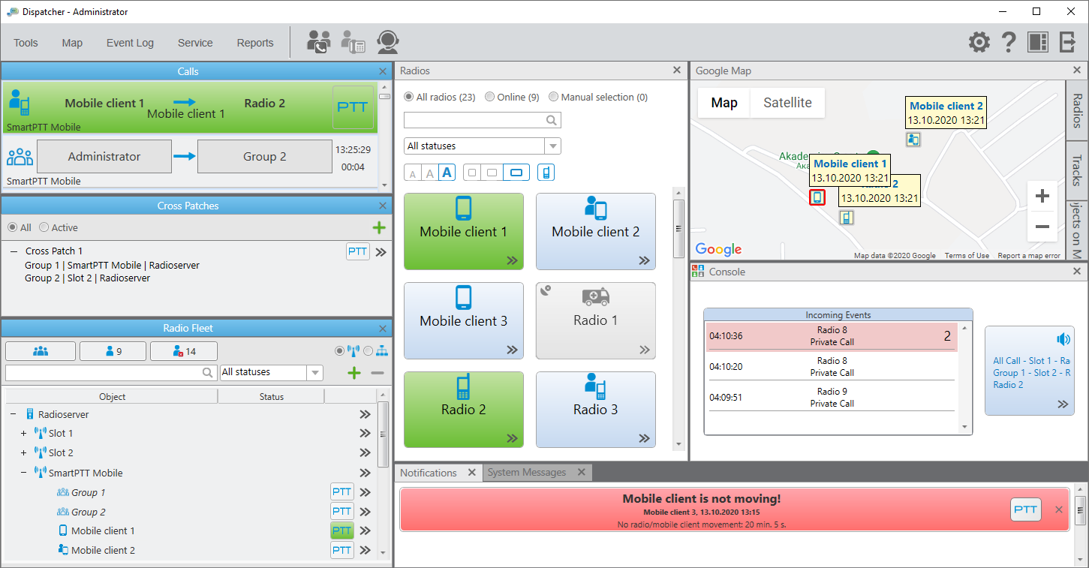The image size is (1089, 568).
Task: Click the operator headset icon in toolbar
Action: coord(387,42)
